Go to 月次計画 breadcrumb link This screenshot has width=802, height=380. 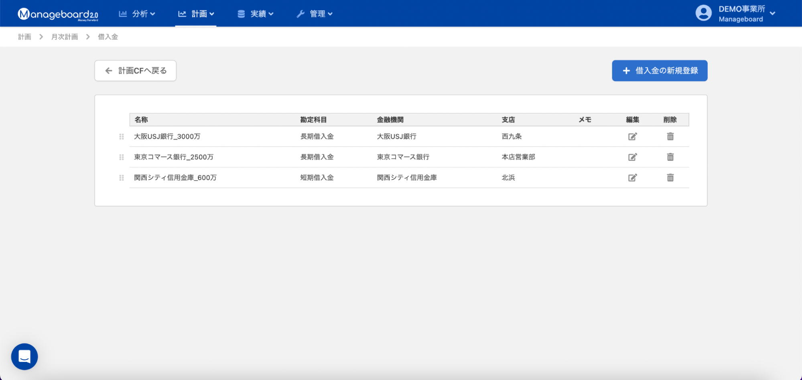(x=65, y=37)
